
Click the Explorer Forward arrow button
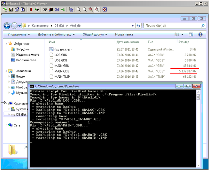14,26
